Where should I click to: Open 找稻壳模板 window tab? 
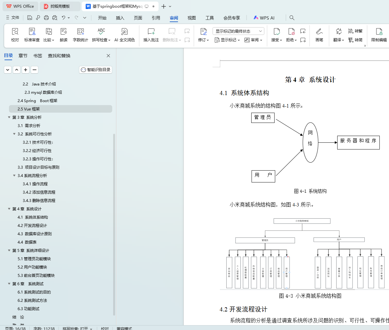coord(60,6)
